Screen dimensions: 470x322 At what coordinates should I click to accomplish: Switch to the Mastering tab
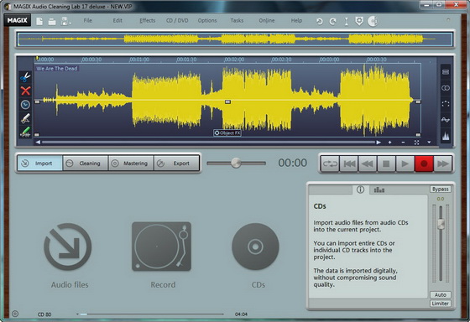click(131, 164)
